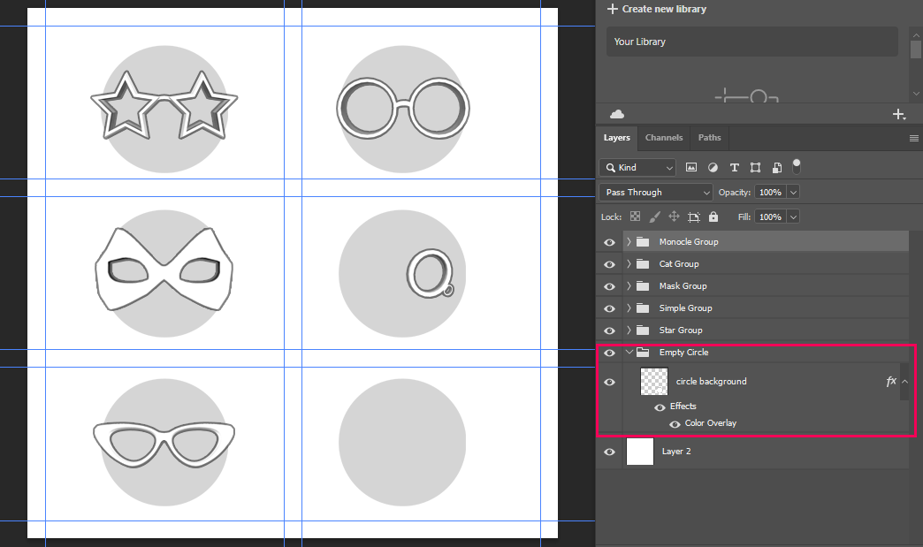
Task: Filter for adjustment layers icon
Action: coord(713,167)
